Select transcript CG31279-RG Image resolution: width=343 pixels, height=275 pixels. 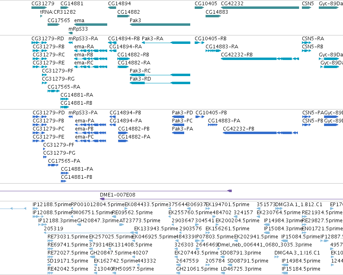(x=58, y=79)
